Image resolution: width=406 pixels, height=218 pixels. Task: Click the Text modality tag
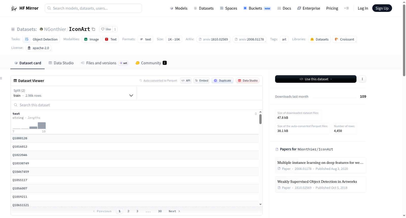click(x=111, y=39)
